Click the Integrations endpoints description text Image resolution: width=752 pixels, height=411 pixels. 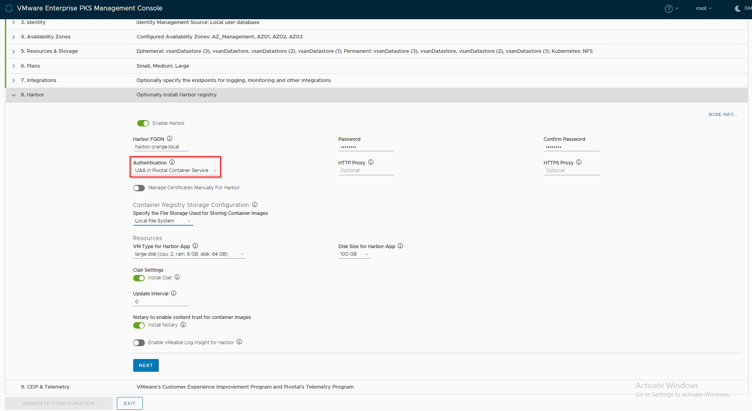[x=234, y=80]
